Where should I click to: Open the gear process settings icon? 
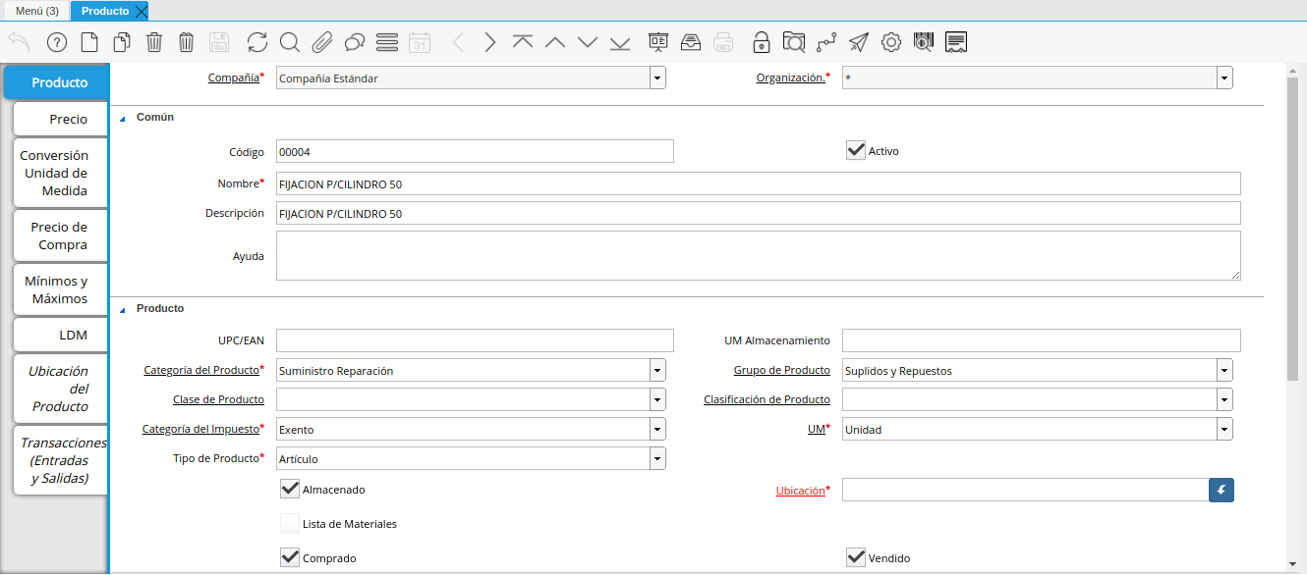point(891,42)
